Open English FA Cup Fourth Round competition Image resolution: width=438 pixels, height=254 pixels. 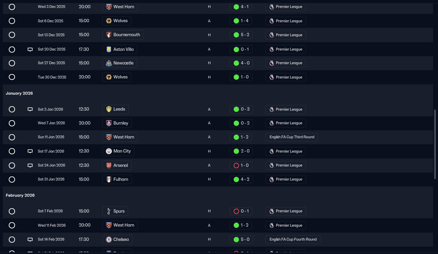point(293,240)
